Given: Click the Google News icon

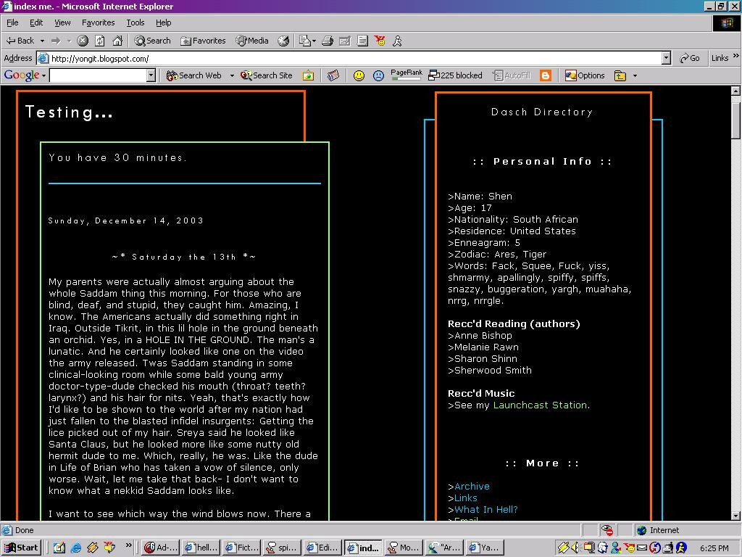Looking at the screenshot, I should point(333,75).
